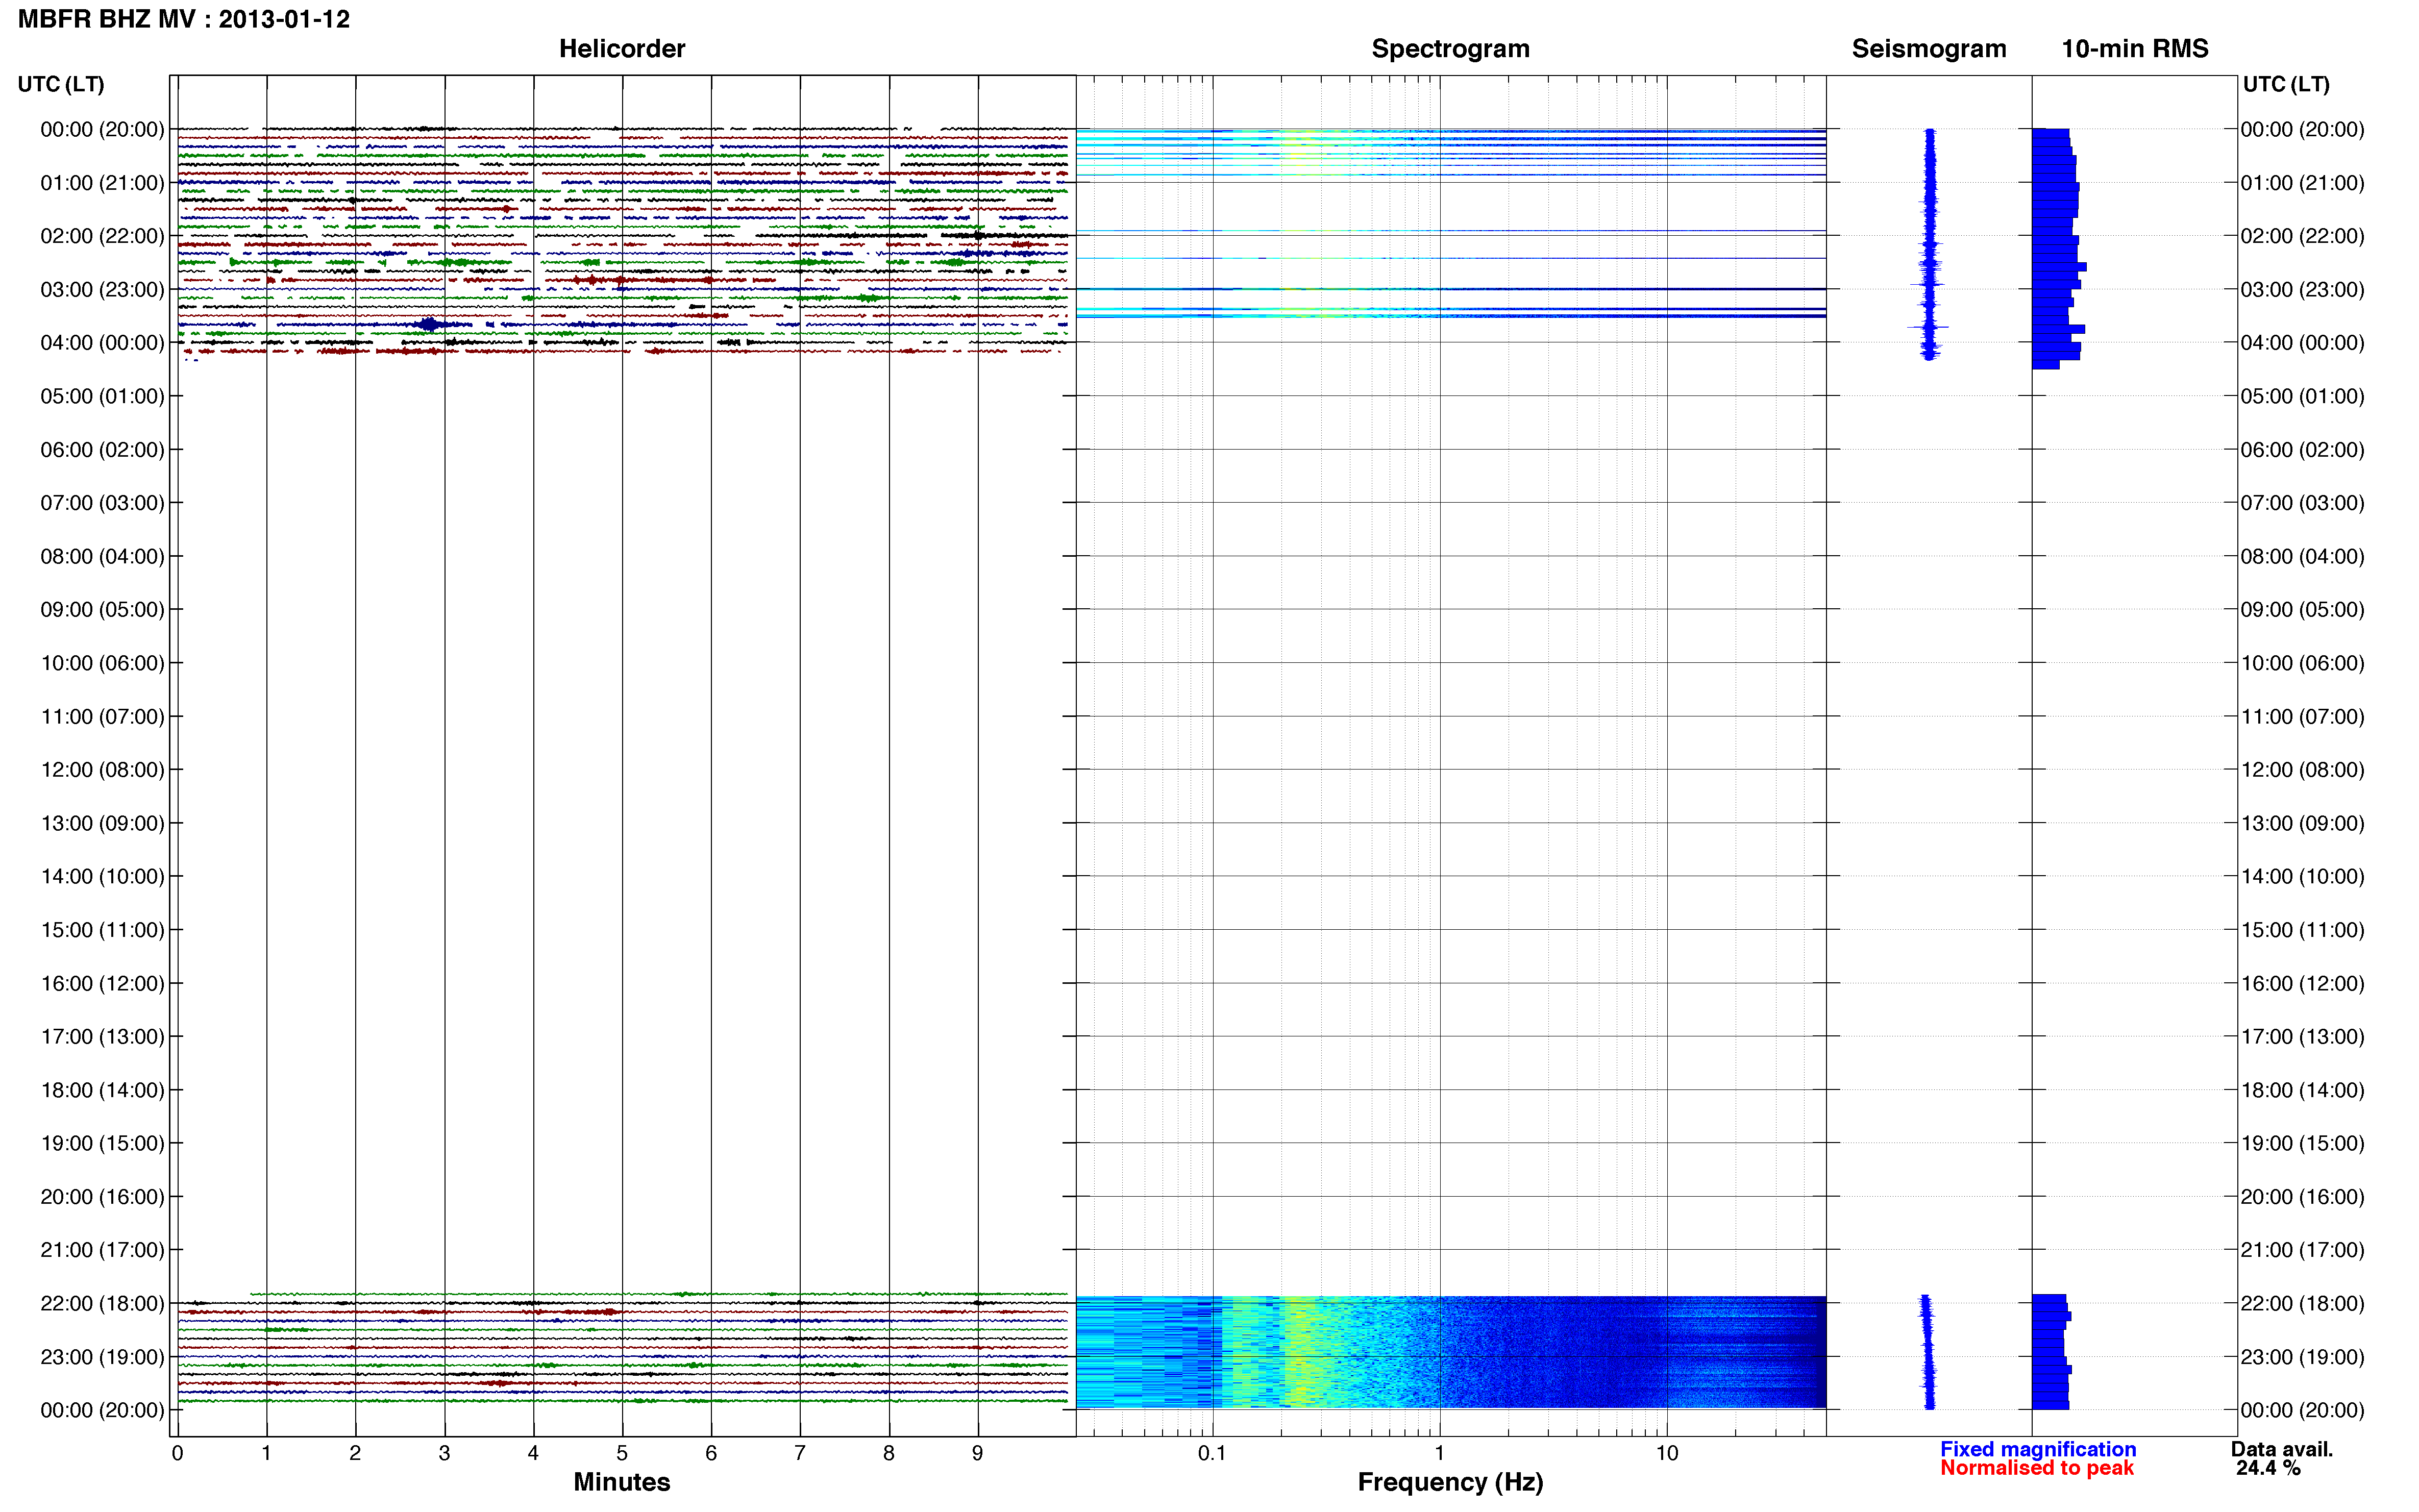Click right time label 22:00 (18:00)
The width and height of the screenshot is (2419, 1512).
[2302, 1303]
